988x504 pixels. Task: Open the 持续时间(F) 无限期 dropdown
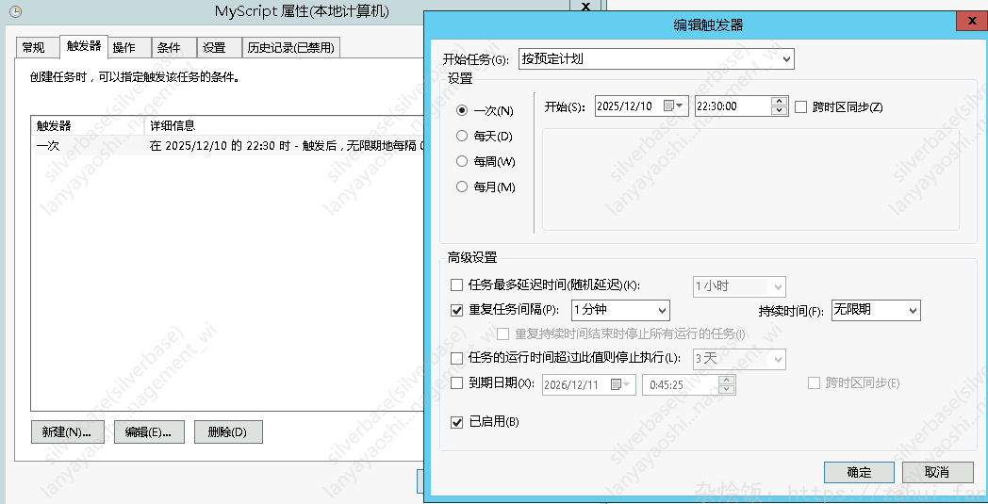tap(876, 310)
